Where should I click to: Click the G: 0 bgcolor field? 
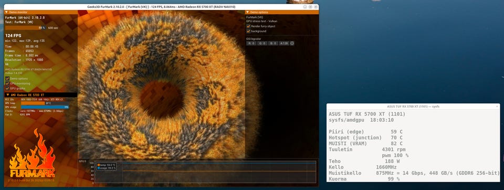262,43
